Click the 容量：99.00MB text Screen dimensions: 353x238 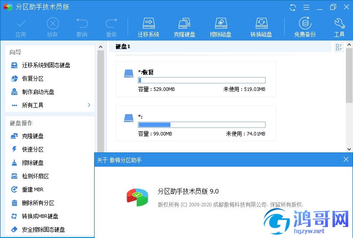click(155, 134)
